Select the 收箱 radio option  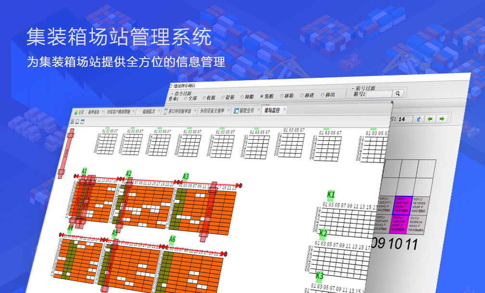coord(204,97)
